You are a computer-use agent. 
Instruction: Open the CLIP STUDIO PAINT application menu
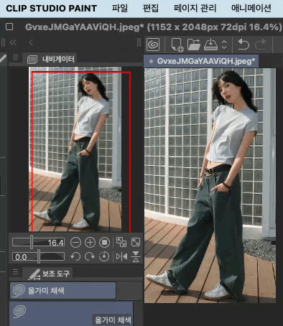pos(51,9)
